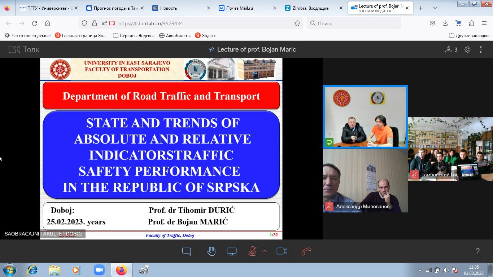The width and height of the screenshot is (493, 277).
Task: Select Александр Милованов video tile
Action: click(365, 180)
